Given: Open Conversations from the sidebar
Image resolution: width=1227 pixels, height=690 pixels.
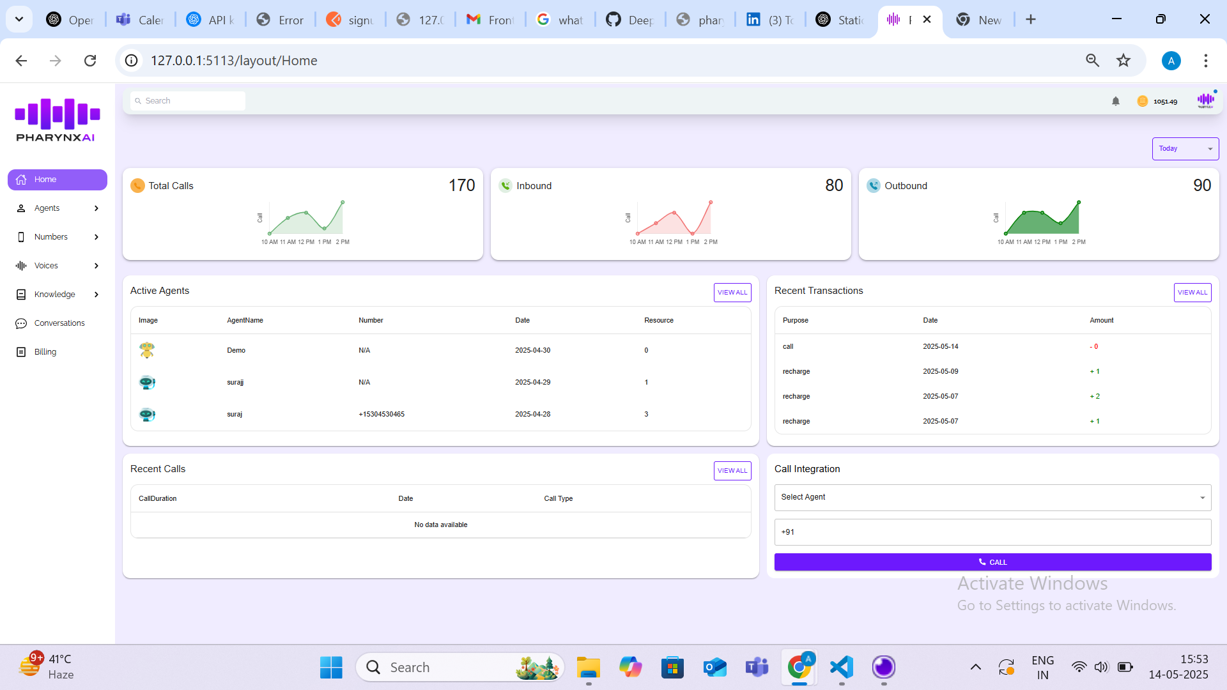Looking at the screenshot, I should 59,323.
